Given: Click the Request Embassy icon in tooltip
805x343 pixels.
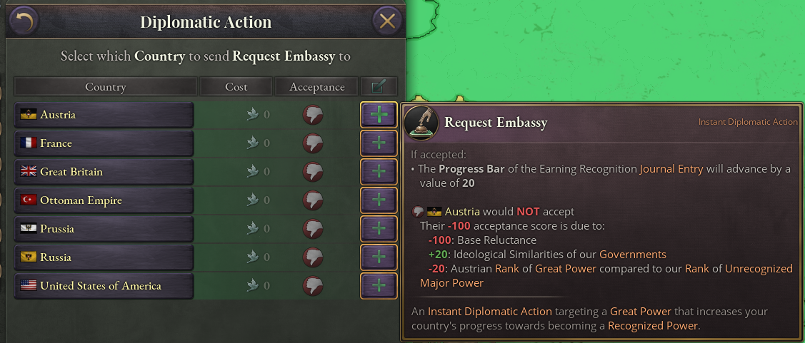Looking at the screenshot, I should (421, 123).
